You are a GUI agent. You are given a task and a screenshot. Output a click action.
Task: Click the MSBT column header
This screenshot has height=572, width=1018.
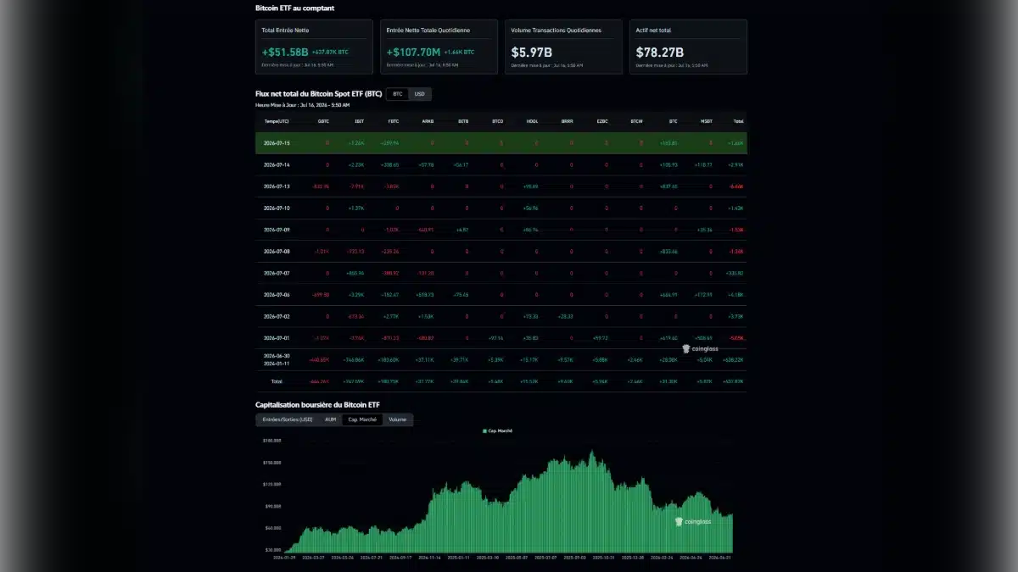[707, 121]
